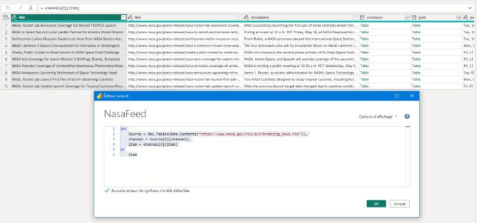Click the 'let' keyword on code line 1
The image size is (477, 223).
click(123, 128)
